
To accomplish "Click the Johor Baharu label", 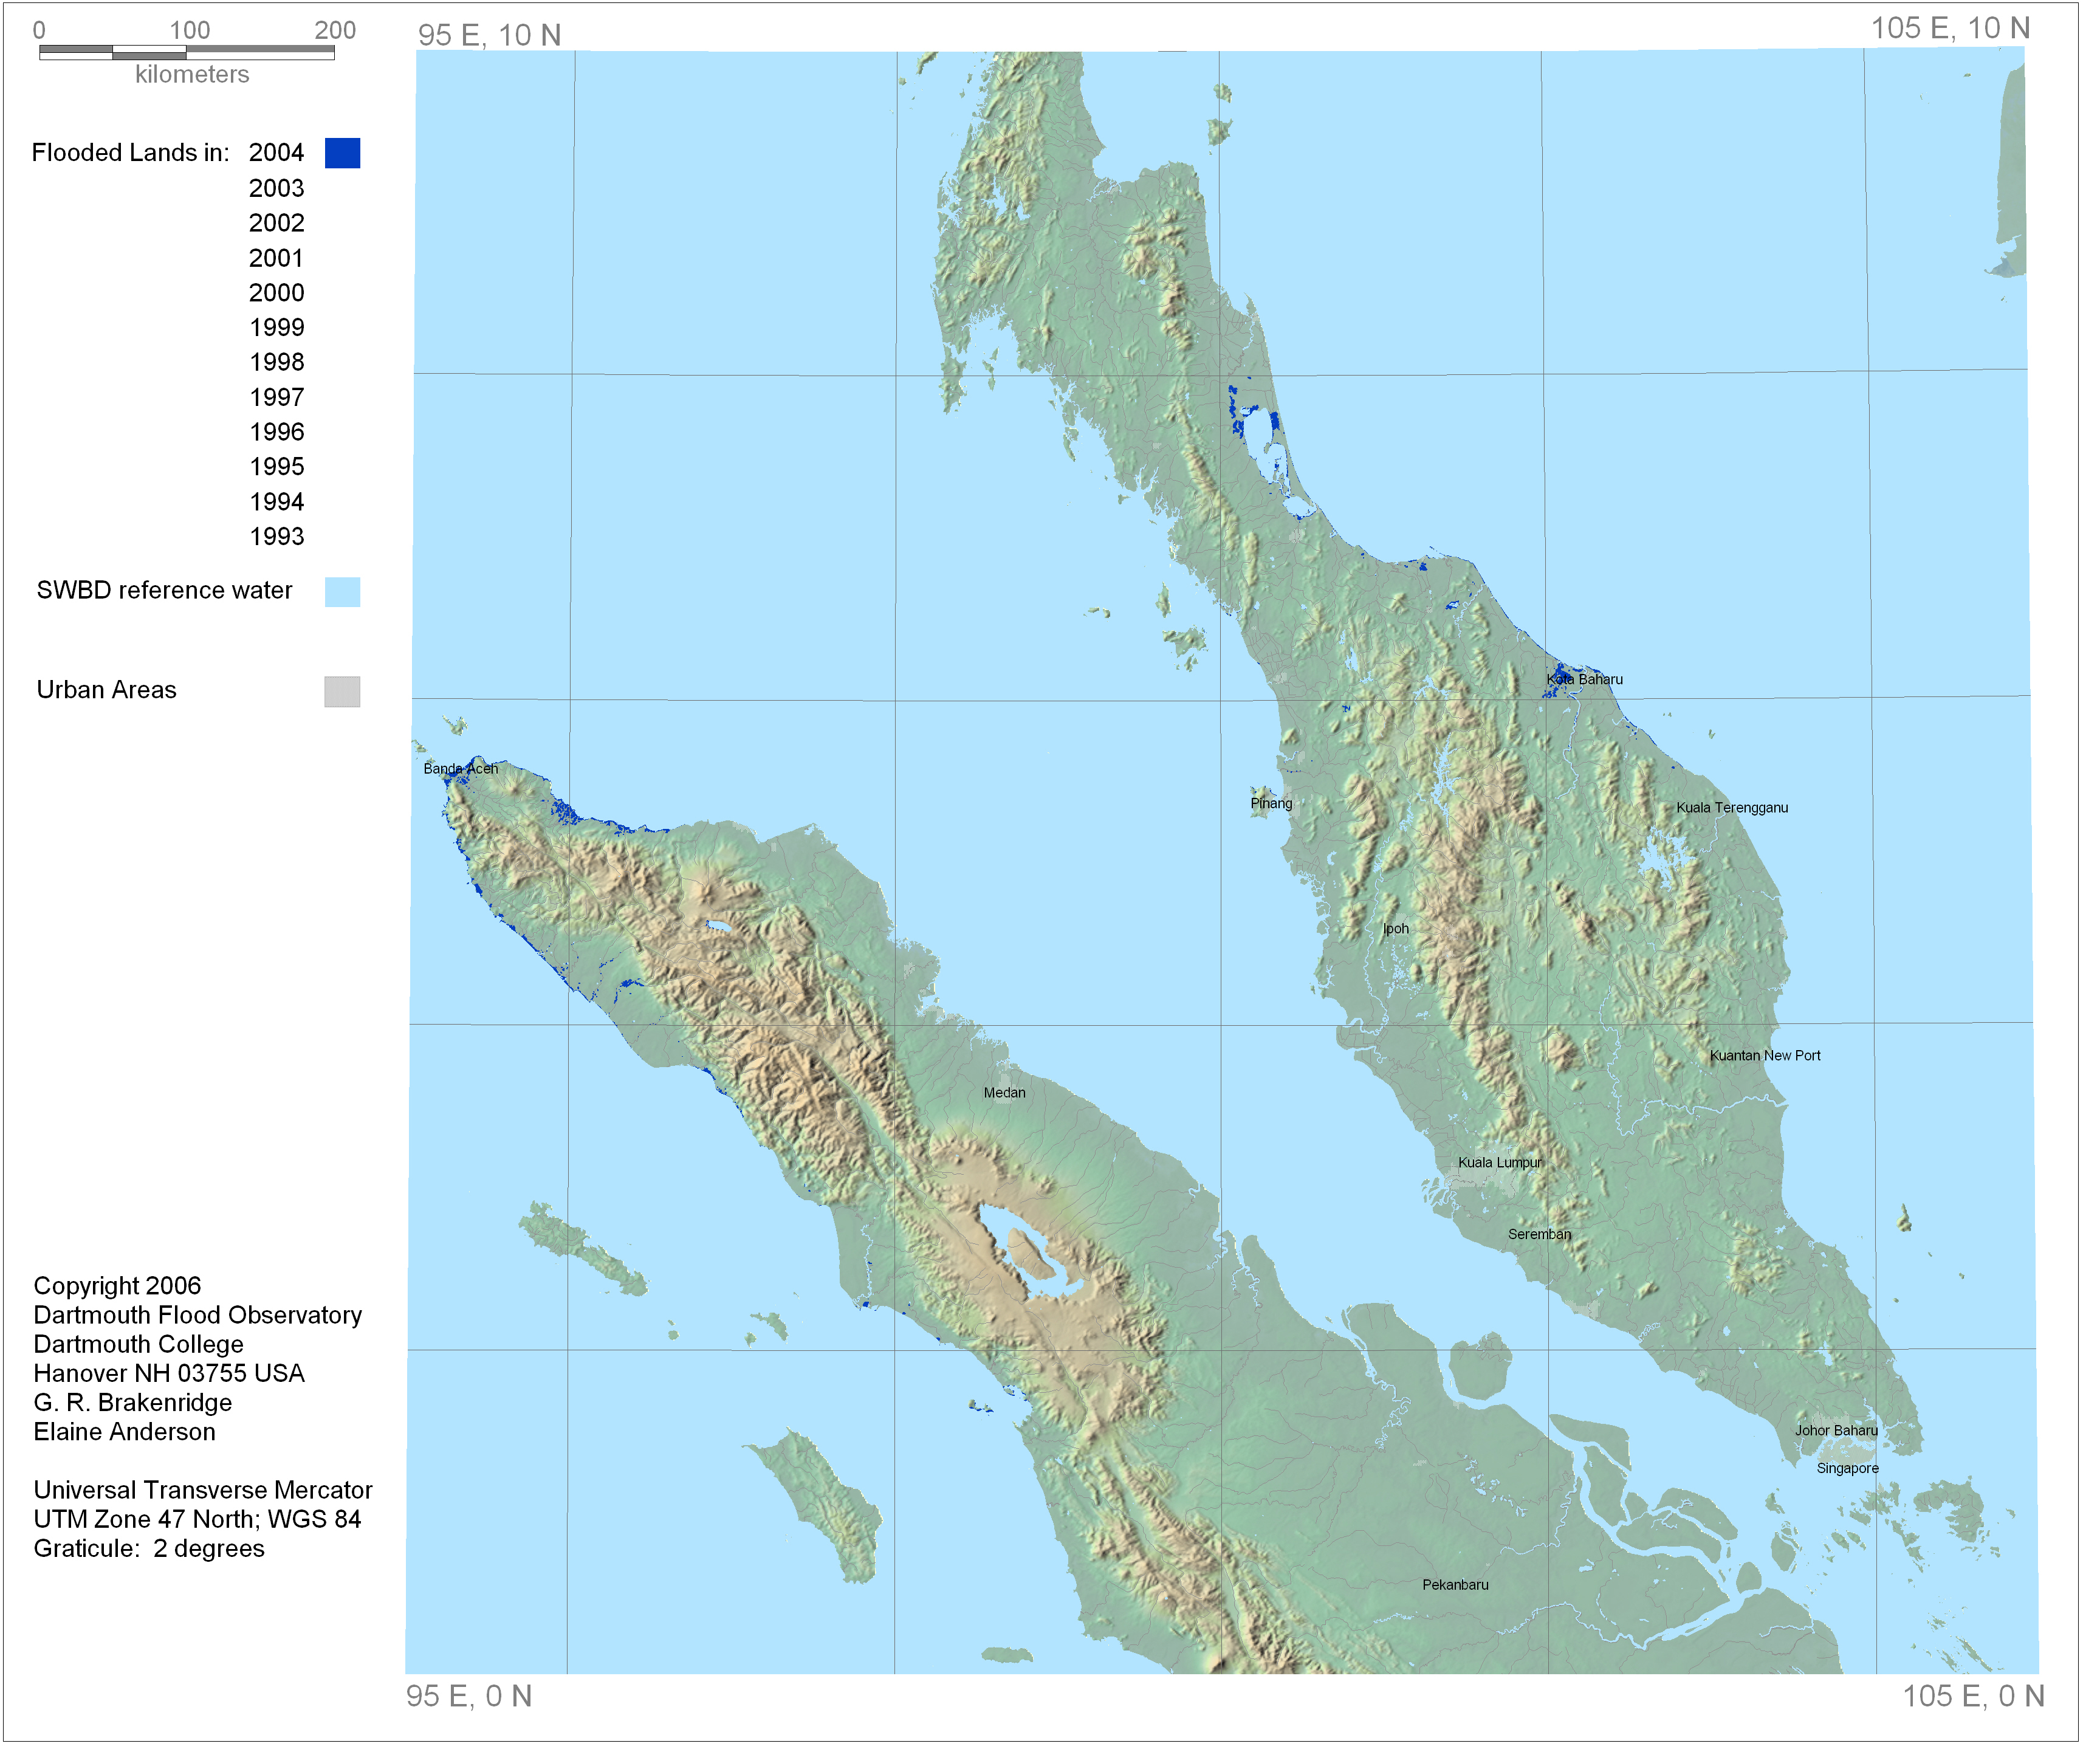I will tap(1836, 1431).
